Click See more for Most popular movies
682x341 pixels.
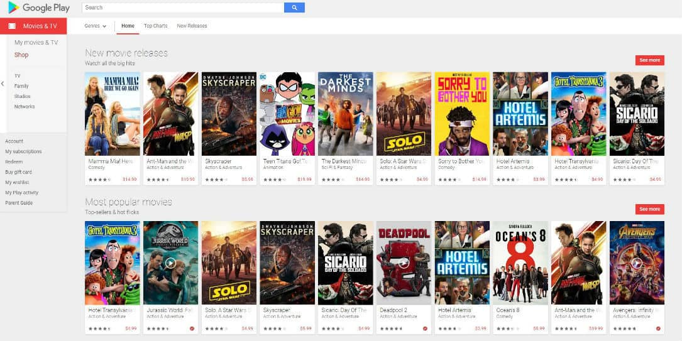649,209
